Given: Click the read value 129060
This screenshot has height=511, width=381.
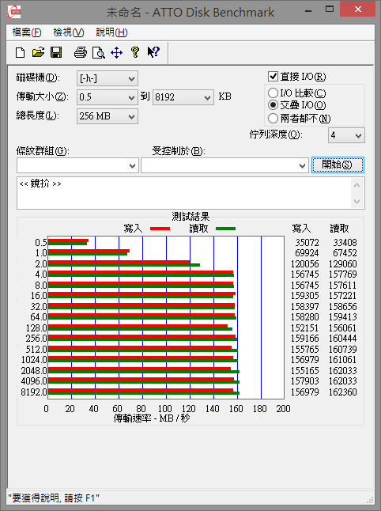Looking at the screenshot, I should click(x=342, y=263).
